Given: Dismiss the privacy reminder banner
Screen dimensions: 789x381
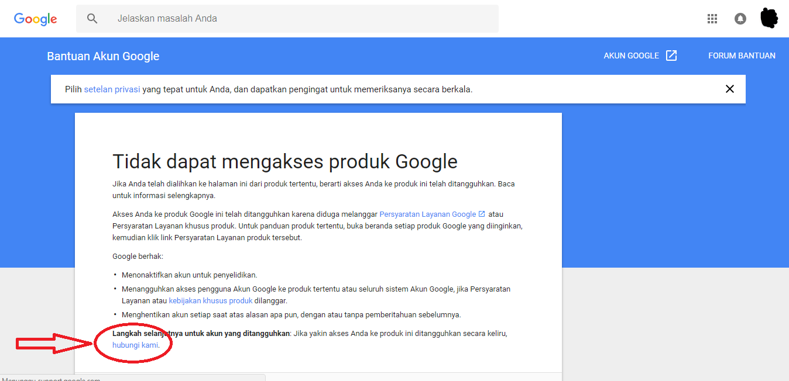Looking at the screenshot, I should pos(729,89).
